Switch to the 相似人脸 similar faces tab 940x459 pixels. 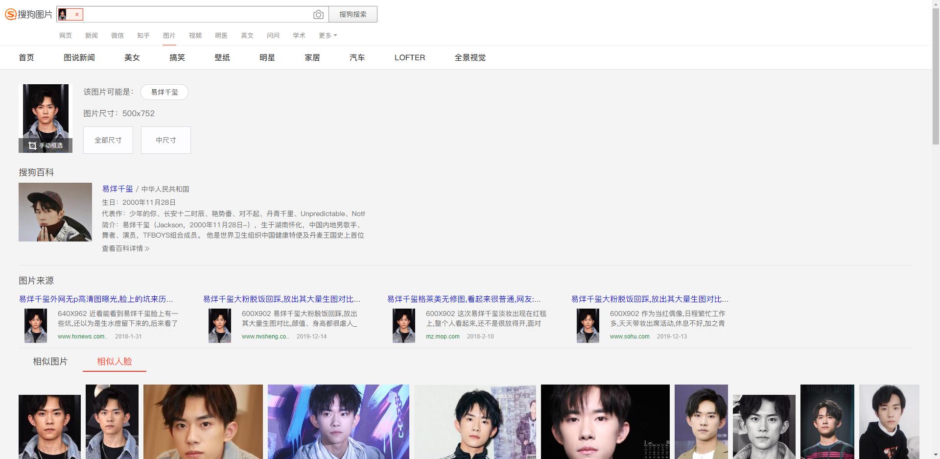coord(115,362)
